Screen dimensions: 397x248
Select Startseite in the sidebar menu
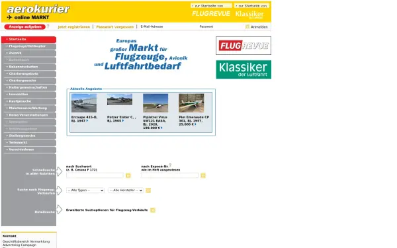click(28, 39)
